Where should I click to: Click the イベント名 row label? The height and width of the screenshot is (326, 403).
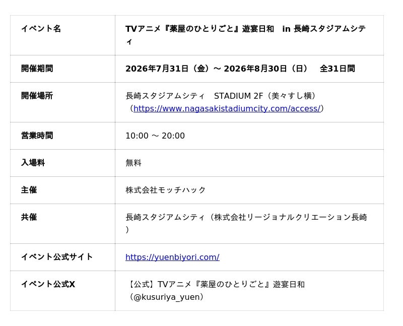(x=41, y=29)
